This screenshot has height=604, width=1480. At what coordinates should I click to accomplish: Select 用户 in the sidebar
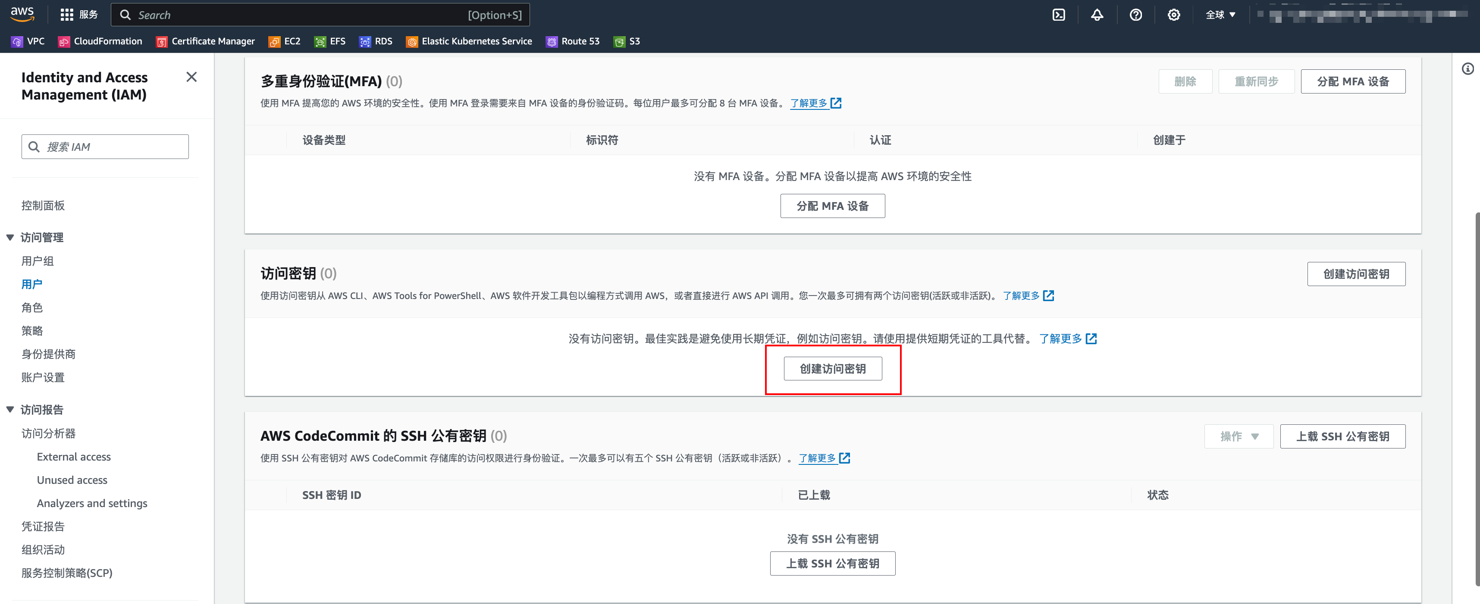[31, 284]
